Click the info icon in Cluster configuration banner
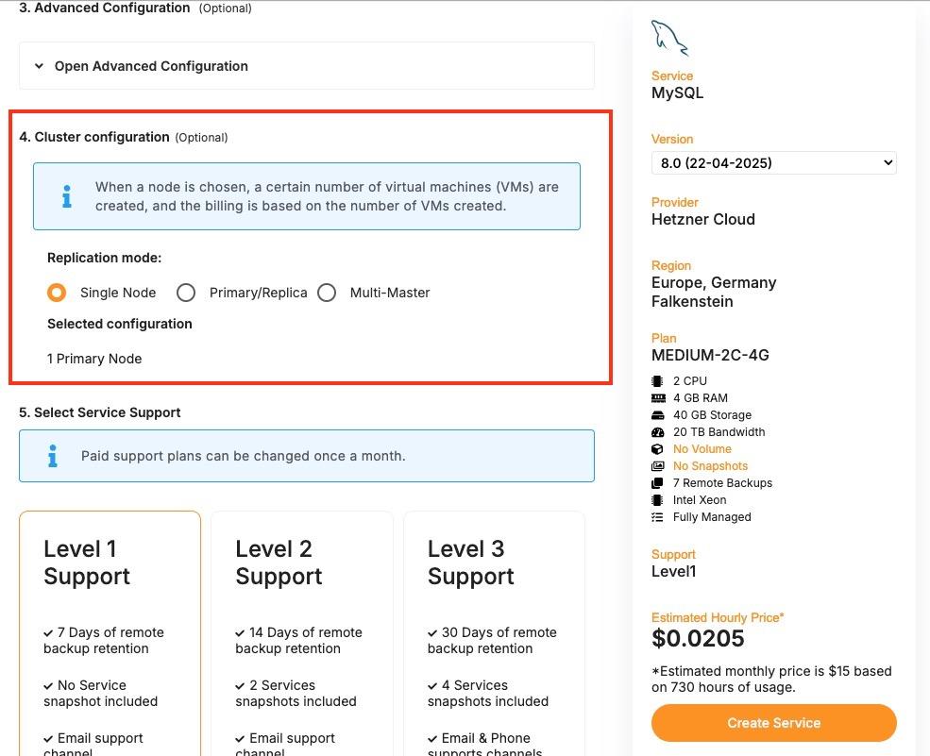The height and width of the screenshot is (756, 930). 66,196
